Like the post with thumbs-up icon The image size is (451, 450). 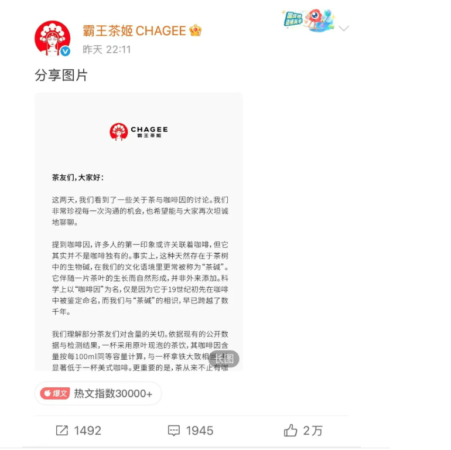pos(291,431)
